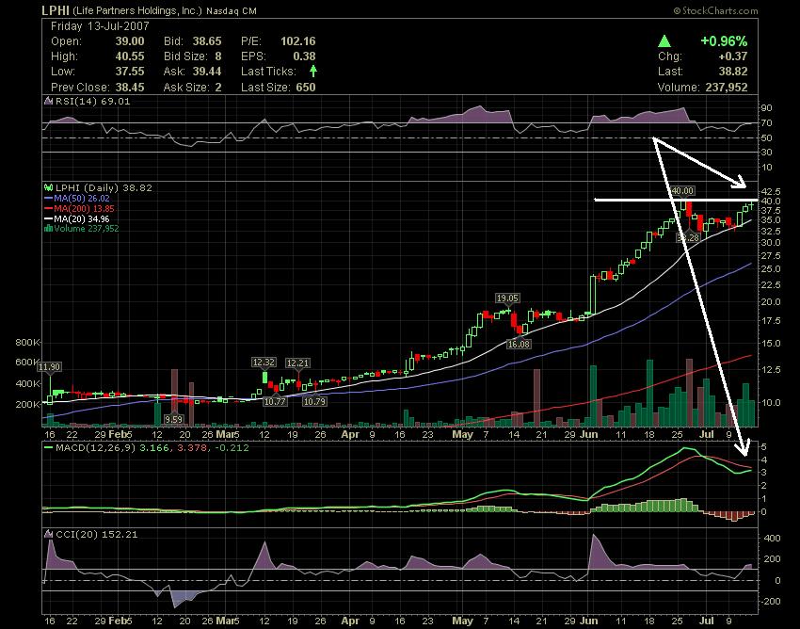Viewport: 800px width, 629px height.
Task: Select the Prev Close value 38.45
Action: click(130, 88)
